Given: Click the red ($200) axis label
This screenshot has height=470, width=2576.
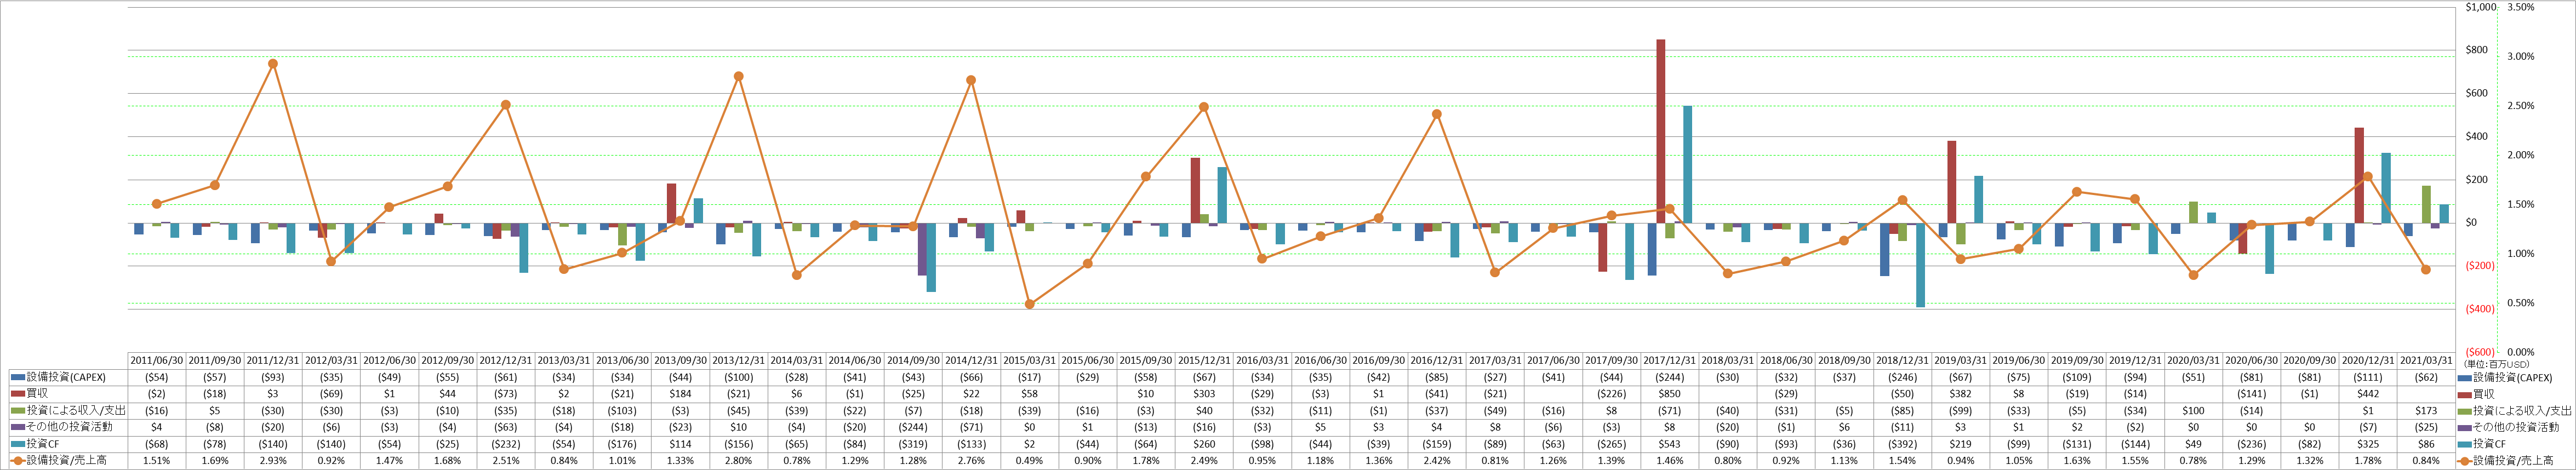Looking at the screenshot, I should click(x=2479, y=266).
